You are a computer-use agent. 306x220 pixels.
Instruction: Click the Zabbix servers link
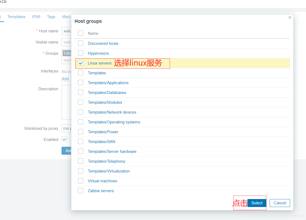(101, 191)
